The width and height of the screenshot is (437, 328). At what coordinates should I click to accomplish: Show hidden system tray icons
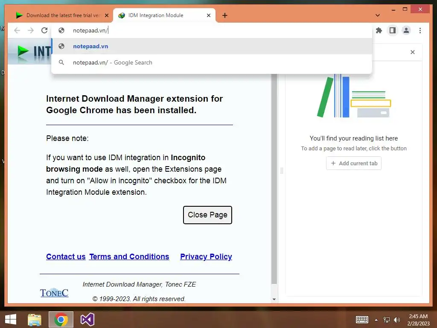[x=376, y=320]
